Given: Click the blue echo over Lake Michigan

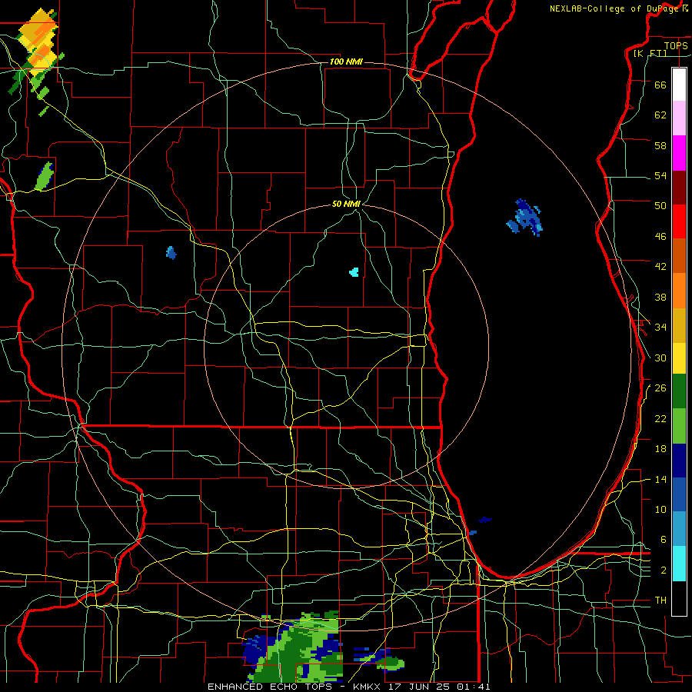Looking at the screenshot, I should point(524,217).
